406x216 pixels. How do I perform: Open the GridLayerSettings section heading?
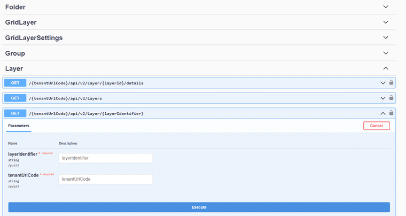(34, 38)
